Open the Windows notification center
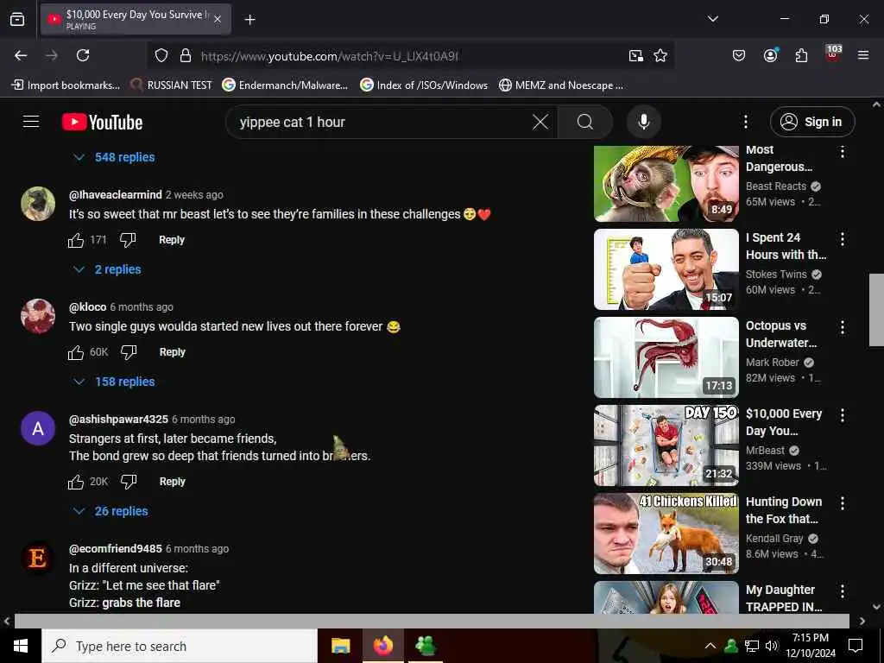Image resolution: width=884 pixels, height=663 pixels. pyautogui.click(x=856, y=646)
